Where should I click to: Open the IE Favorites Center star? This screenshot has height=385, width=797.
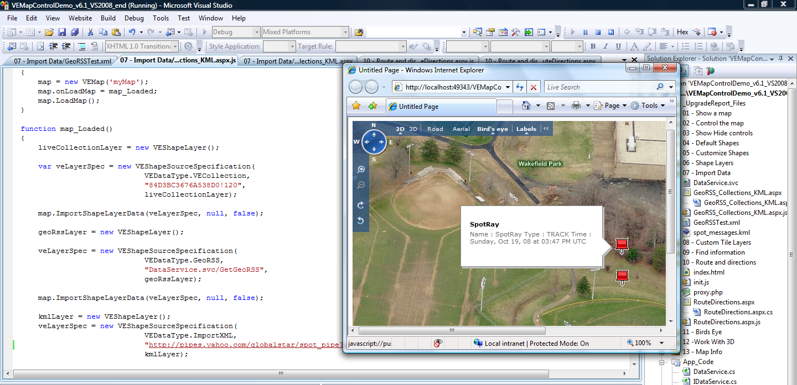click(356, 106)
